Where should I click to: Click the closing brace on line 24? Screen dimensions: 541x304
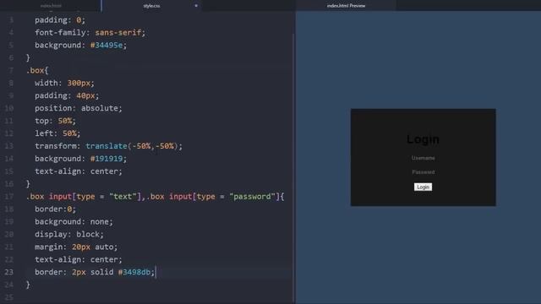coord(28,285)
